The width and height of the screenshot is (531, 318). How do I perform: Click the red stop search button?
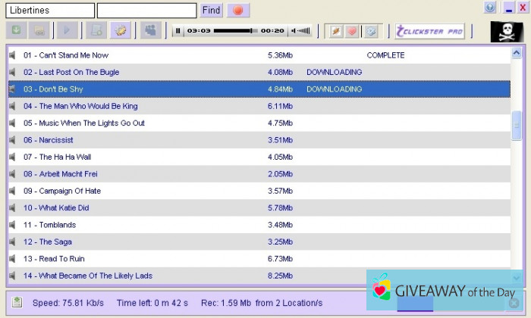pos(237,11)
